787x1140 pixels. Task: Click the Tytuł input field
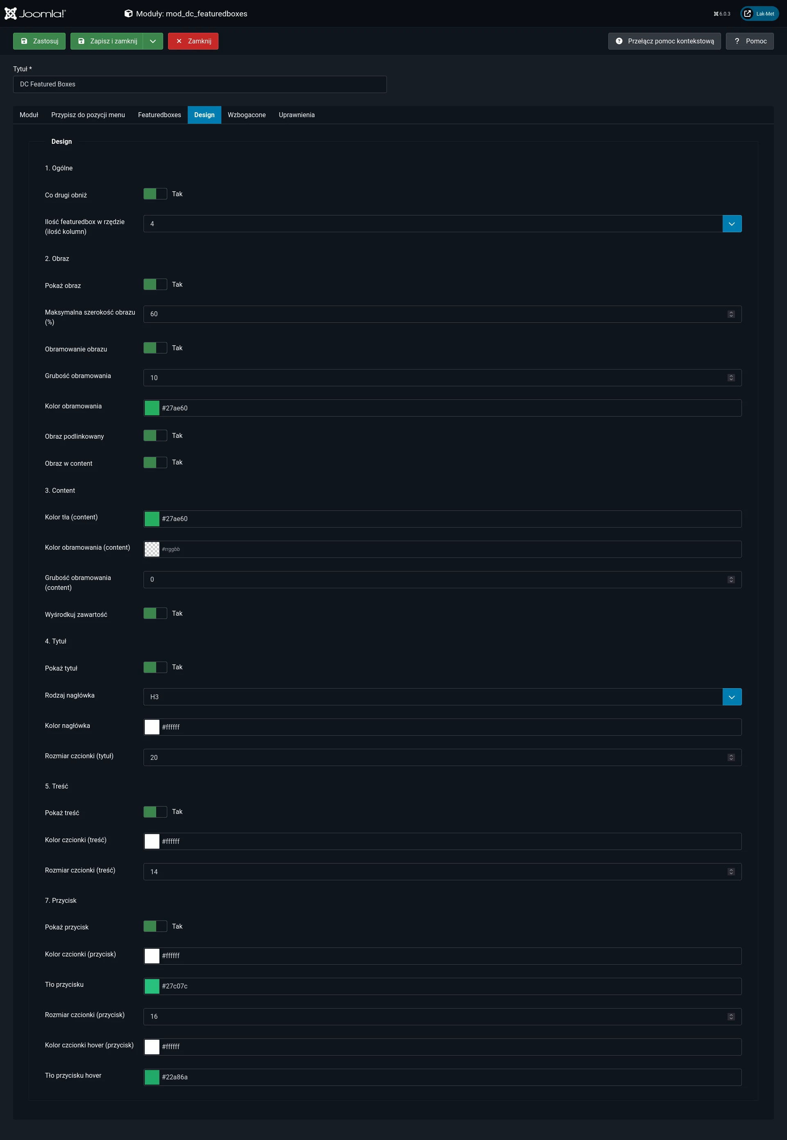coord(200,84)
